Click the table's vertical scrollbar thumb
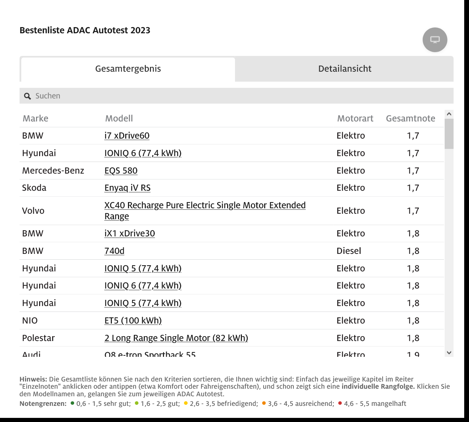The width and height of the screenshot is (469, 422). point(449,134)
